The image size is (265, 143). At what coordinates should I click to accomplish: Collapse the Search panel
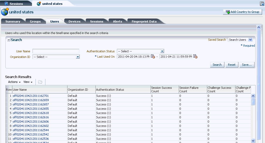coord(9,40)
